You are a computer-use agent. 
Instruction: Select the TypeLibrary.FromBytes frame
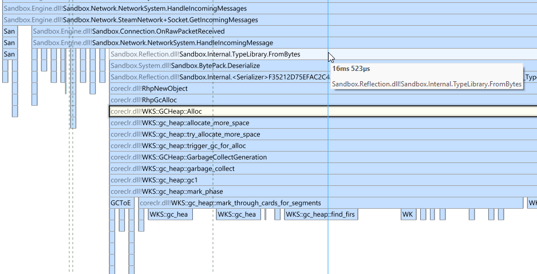tap(323, 54)
